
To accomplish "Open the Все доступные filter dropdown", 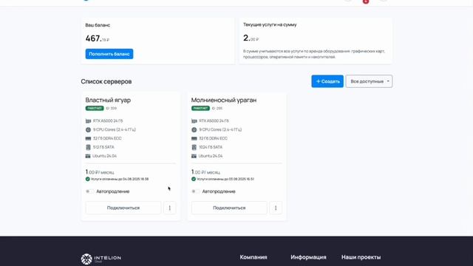I will (x=369, y=81).
